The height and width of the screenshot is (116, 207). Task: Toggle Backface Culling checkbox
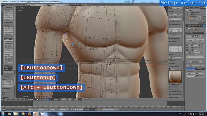point(170,84)
